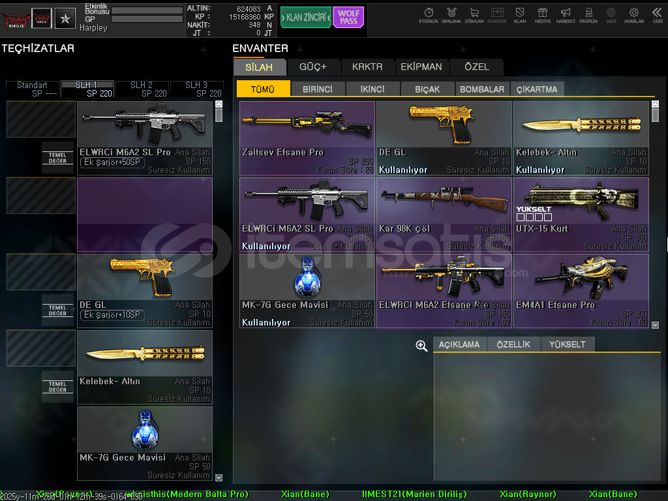Go back with the Geri arrow icon
This screenshot has height=501, width=668.
tap(658, 16)
